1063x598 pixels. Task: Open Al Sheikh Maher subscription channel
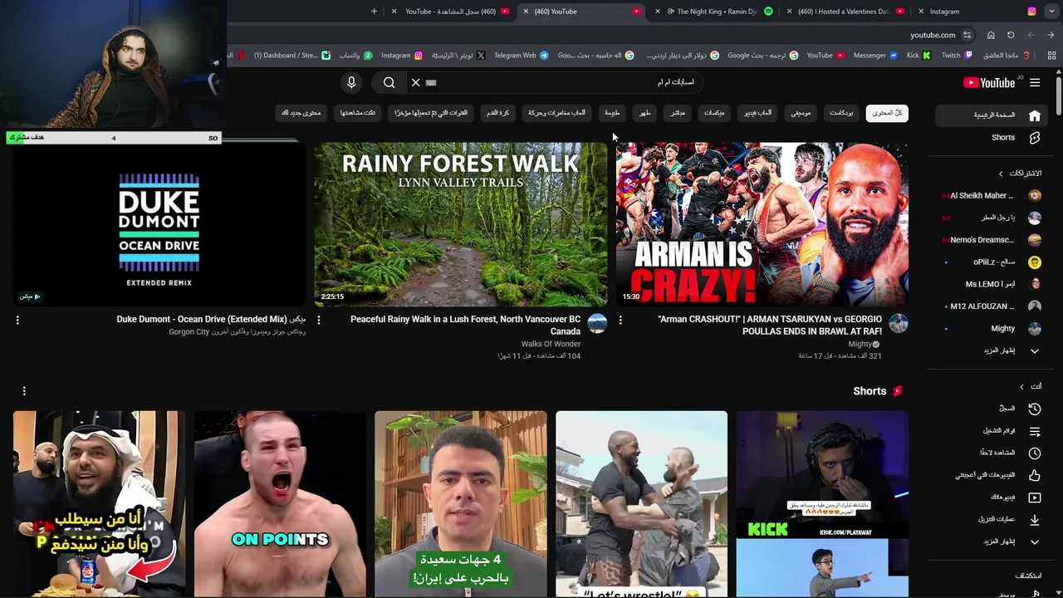[991, 195]
